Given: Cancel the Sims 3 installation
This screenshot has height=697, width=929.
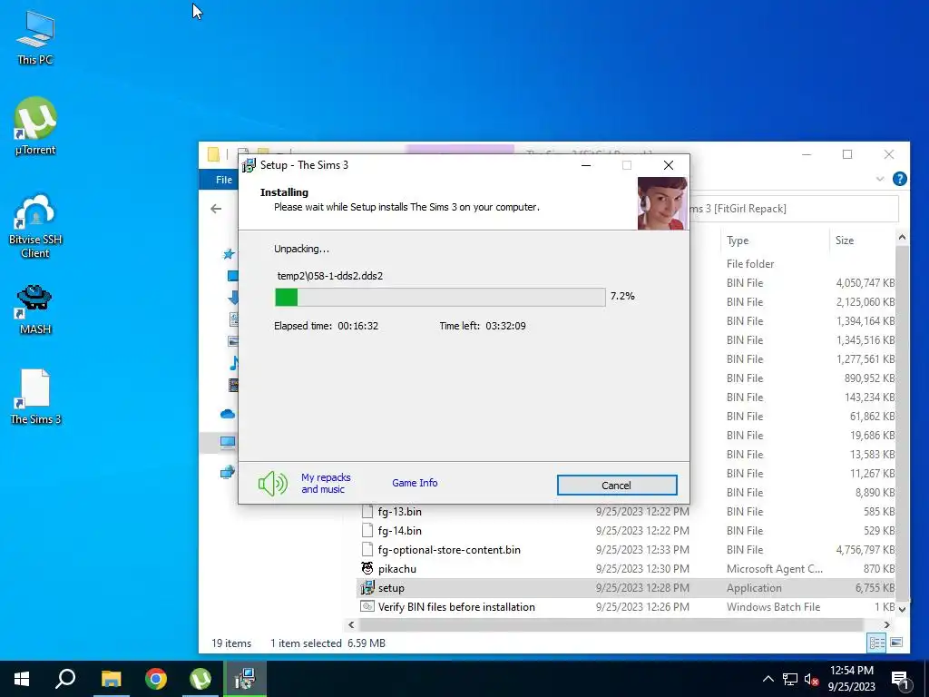Looking at the screenshot, I should [617, 485].
